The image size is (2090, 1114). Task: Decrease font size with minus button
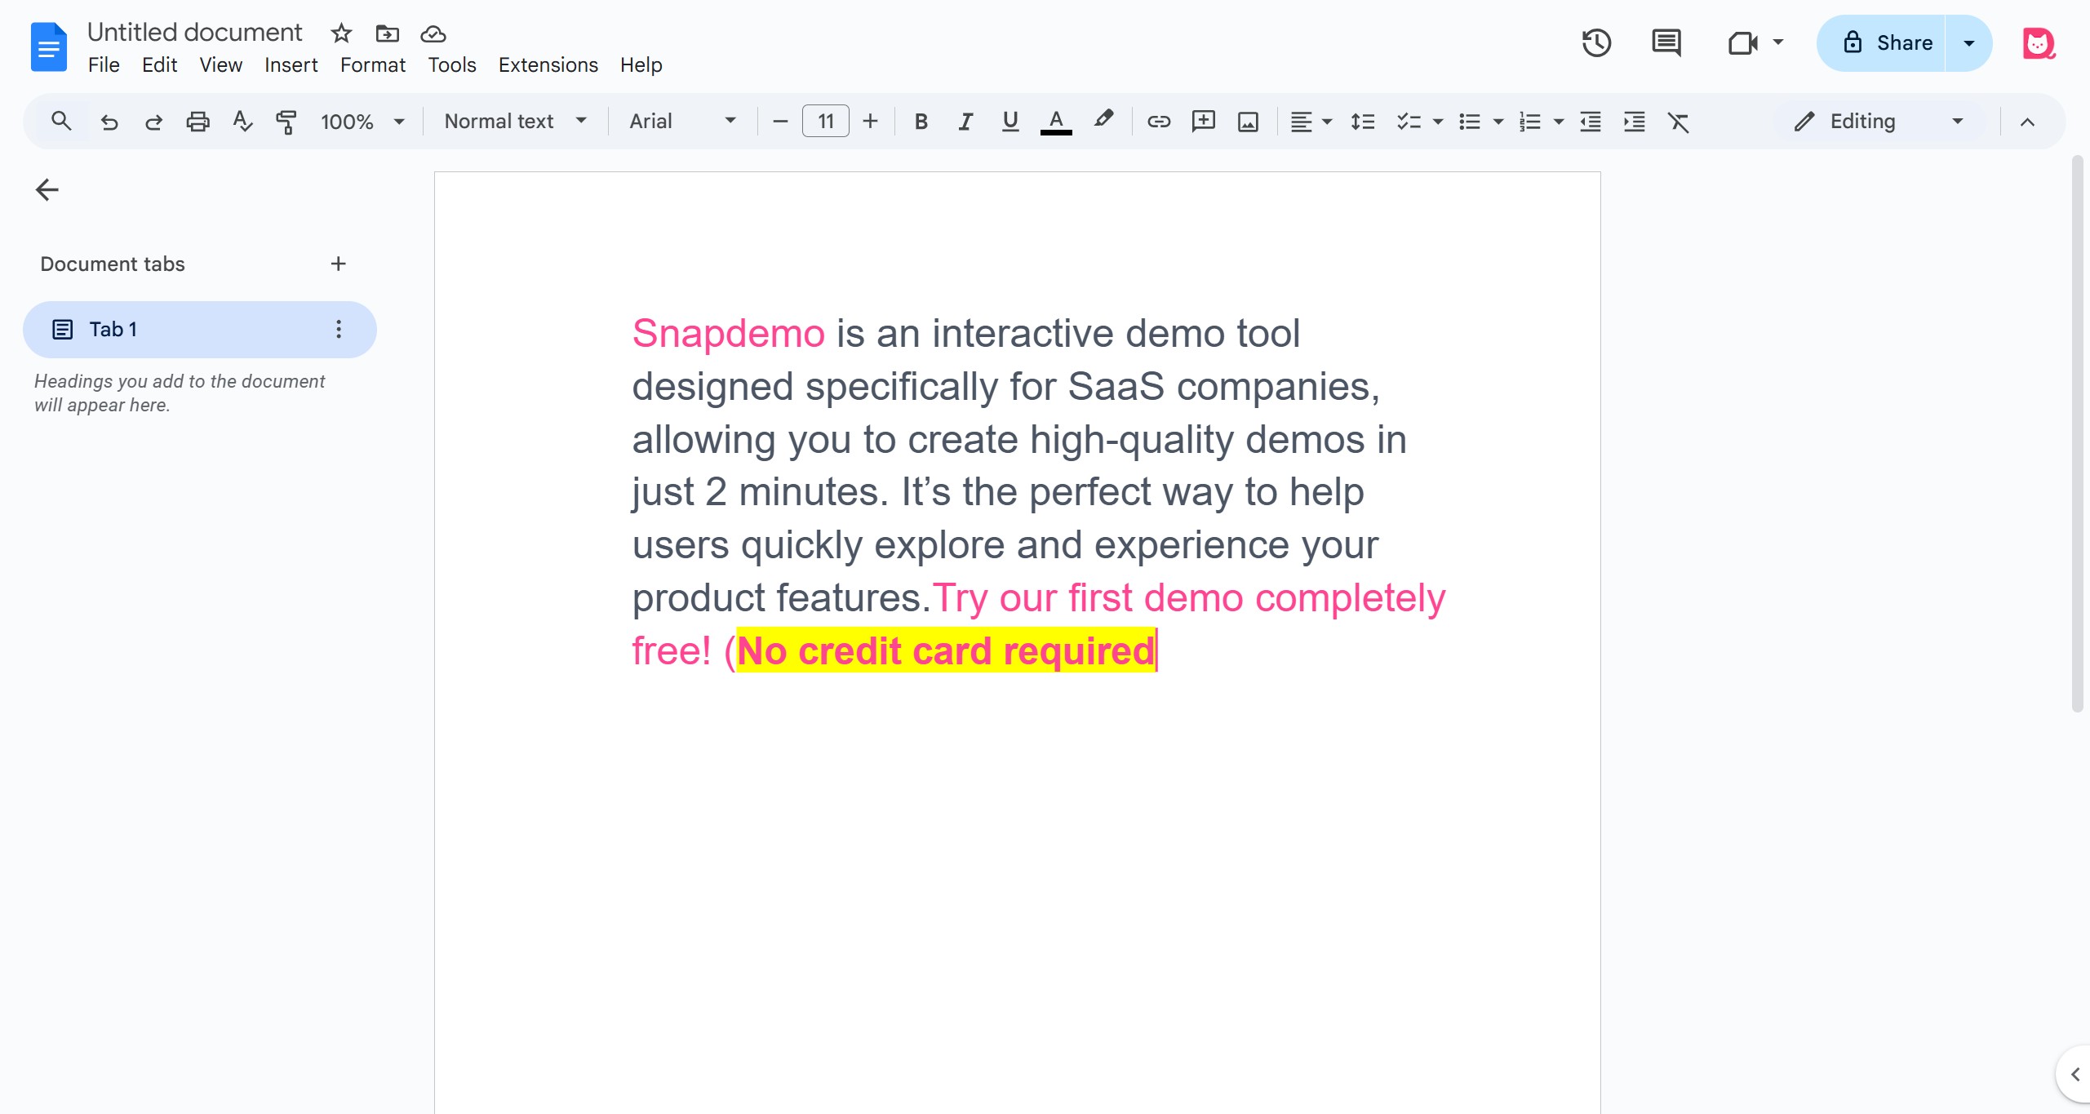point(780,122)
